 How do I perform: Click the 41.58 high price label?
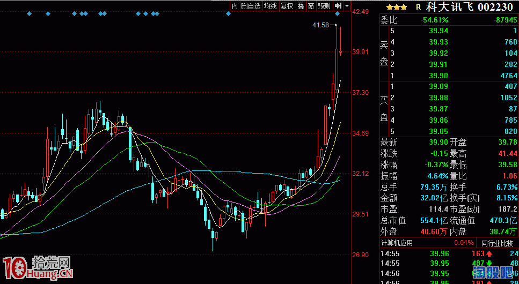[321, 25]
